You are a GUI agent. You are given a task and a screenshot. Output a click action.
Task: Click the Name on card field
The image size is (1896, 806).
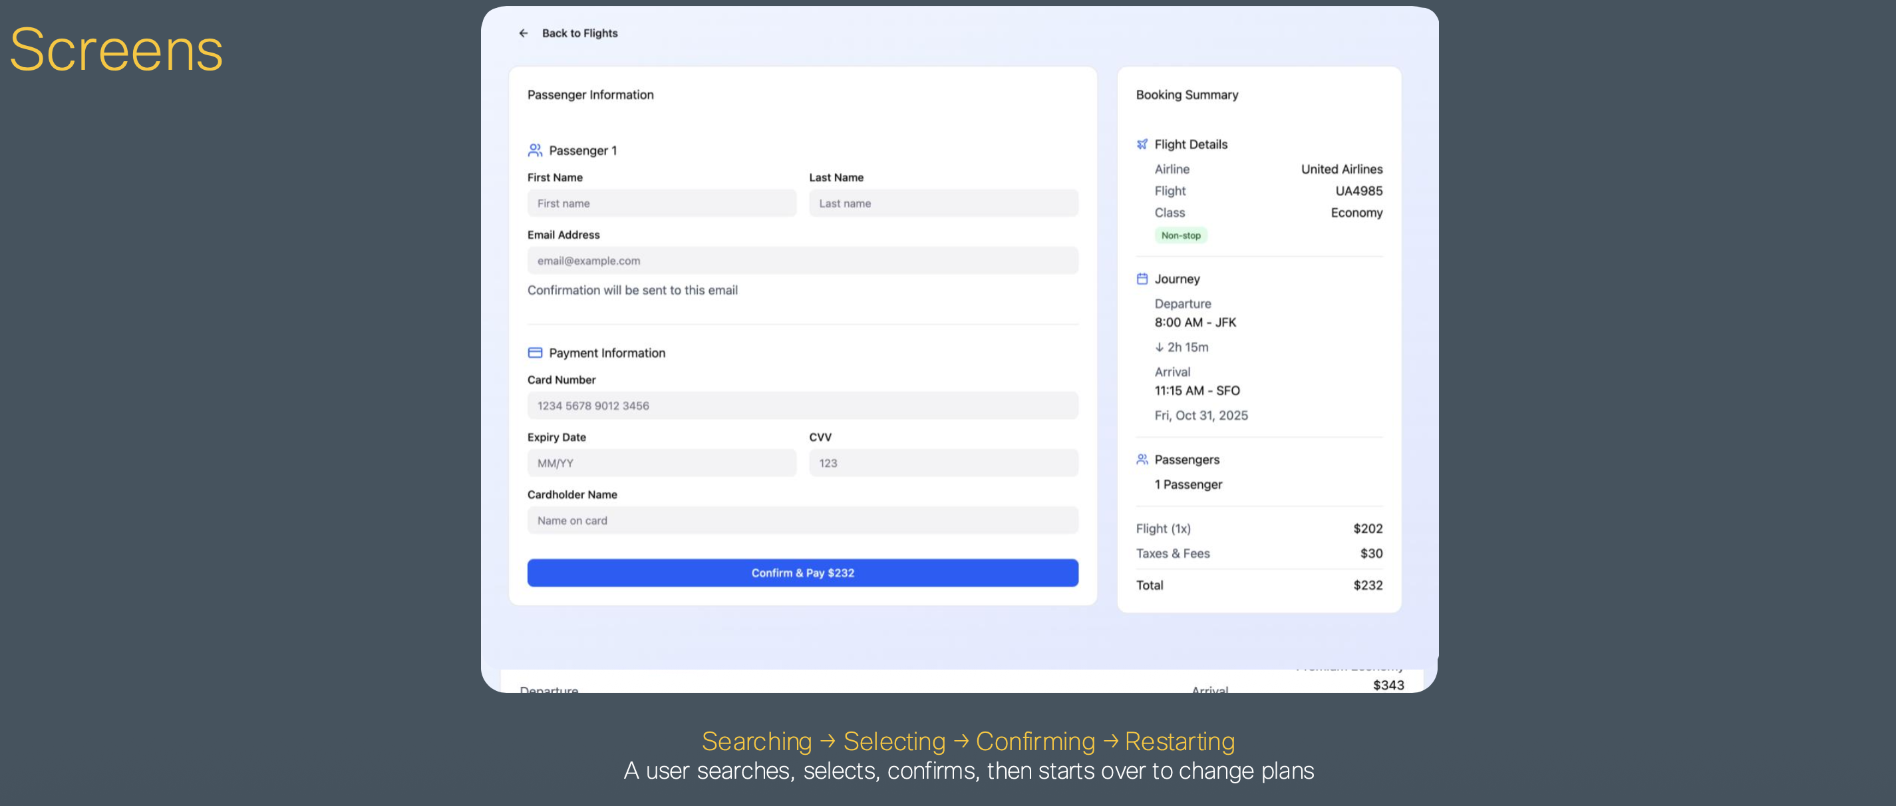point(802,521)
